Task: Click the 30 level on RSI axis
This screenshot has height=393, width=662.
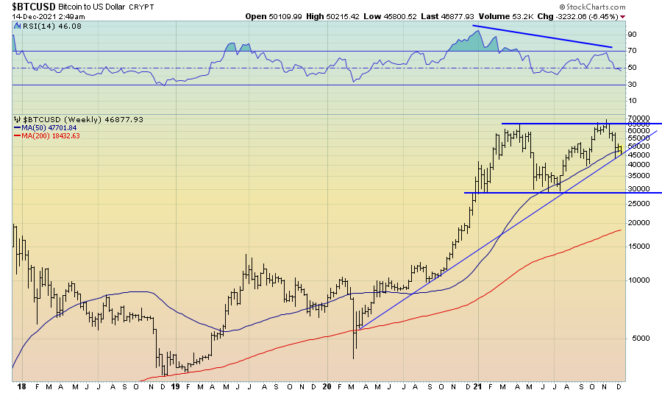Action: tap(631, 85)
